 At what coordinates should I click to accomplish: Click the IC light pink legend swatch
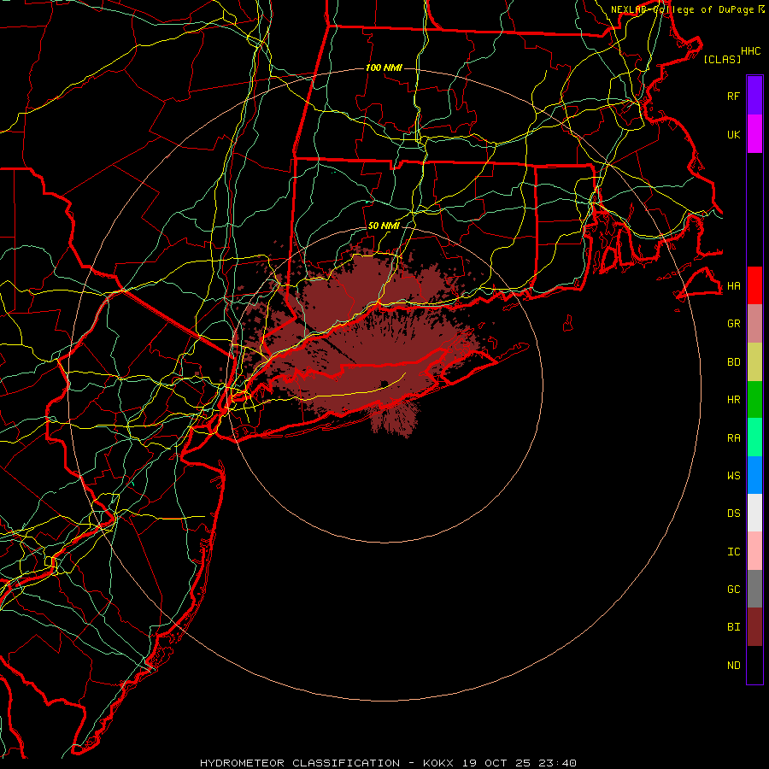[x=754, y=551]
